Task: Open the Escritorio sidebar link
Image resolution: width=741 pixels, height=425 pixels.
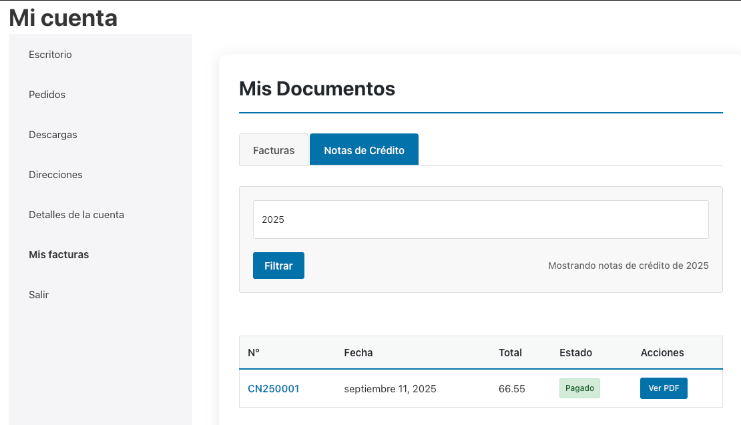Action: click(x=50, y=55)
